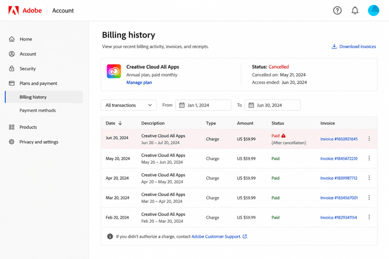Click the Creative Cloud app icon
Image resolution: width=389 pixels, height=259 pixels.
(x=114, y=71)
